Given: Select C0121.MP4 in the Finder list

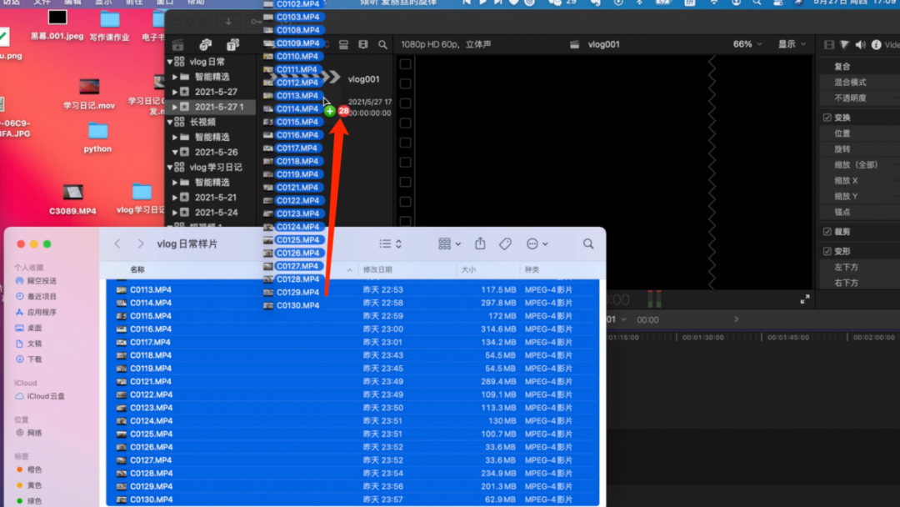Looking at the screenshot, I should pos(352,381).
